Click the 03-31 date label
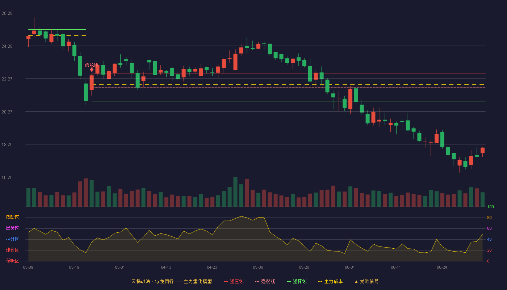The height and width of the screenshot is (290, 507). [x=120, y=267]
